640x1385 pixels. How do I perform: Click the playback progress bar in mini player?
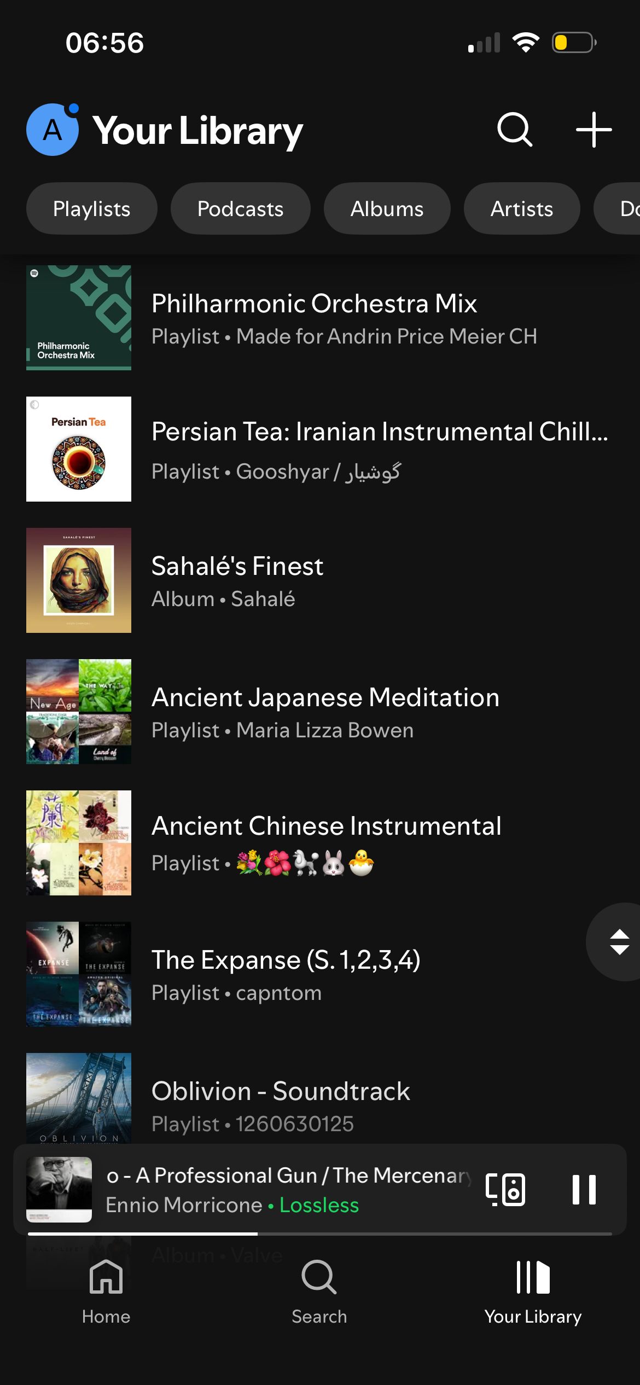tap(319, 1233)
